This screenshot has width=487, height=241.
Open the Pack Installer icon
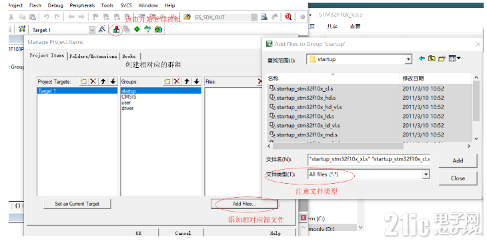coord(158,29)
